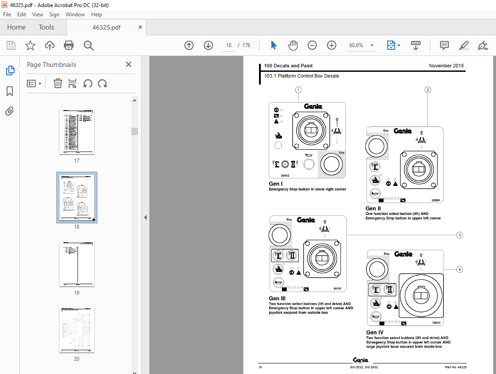Collapse the navigation pane arrow
Image resolution: width=496 pixels, height=374 pixels.
click(145, 217)
